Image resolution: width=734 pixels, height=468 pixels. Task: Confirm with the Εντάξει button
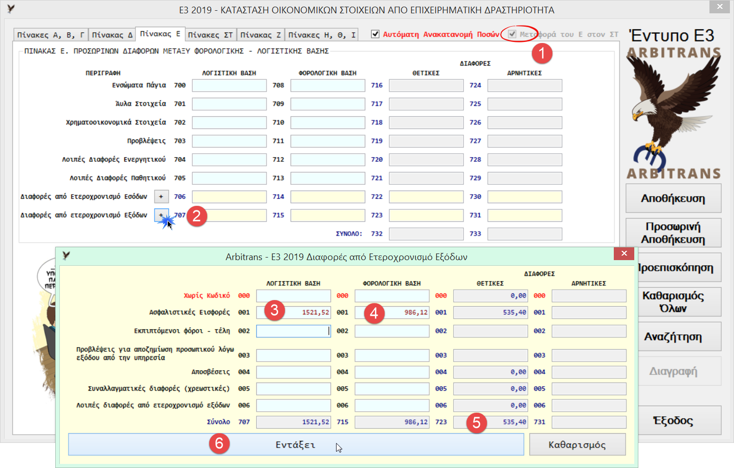[296, 444]
